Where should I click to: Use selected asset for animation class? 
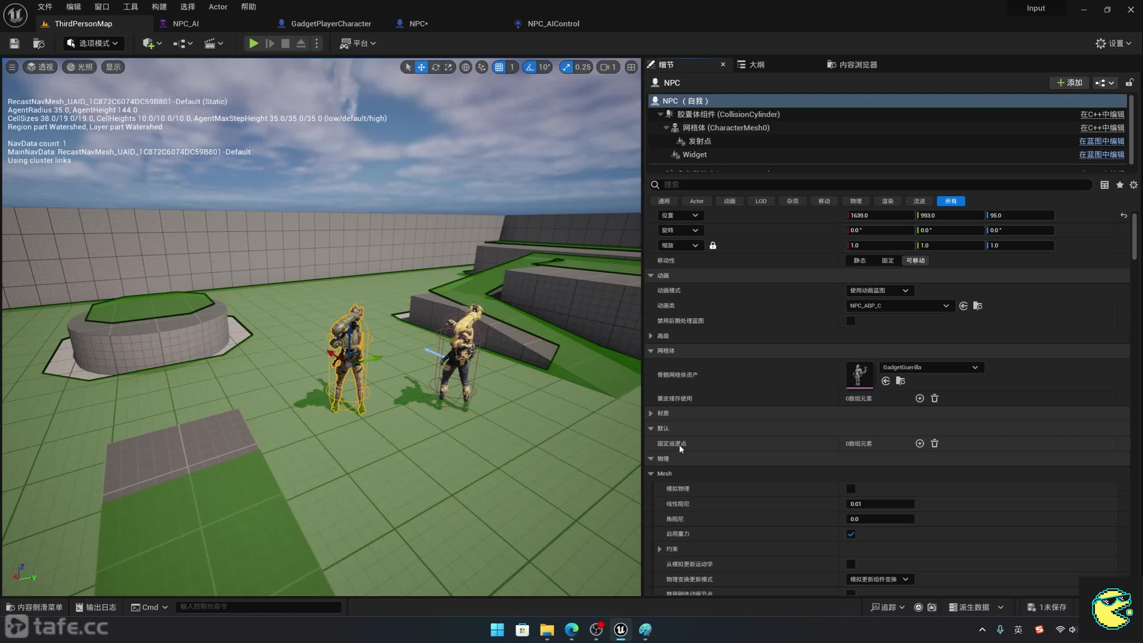(x=964, y=306)
